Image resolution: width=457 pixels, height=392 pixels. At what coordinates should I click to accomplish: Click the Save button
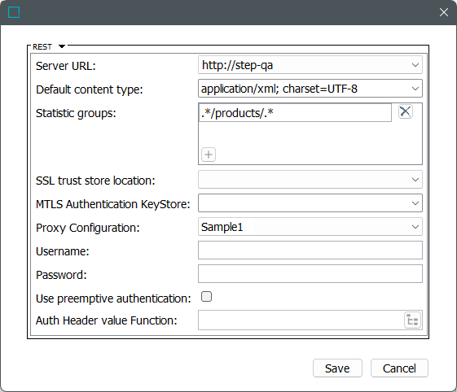pyautogui.click(x=337, y=368)
